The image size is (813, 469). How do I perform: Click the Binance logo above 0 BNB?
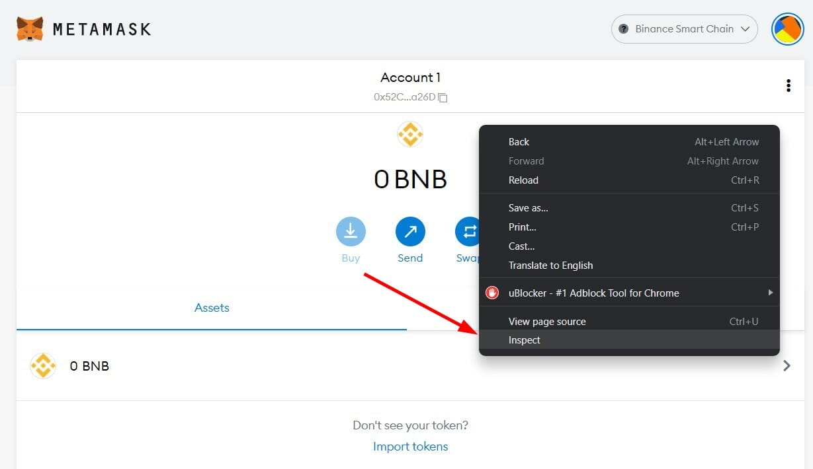click(x=410, y=134)
